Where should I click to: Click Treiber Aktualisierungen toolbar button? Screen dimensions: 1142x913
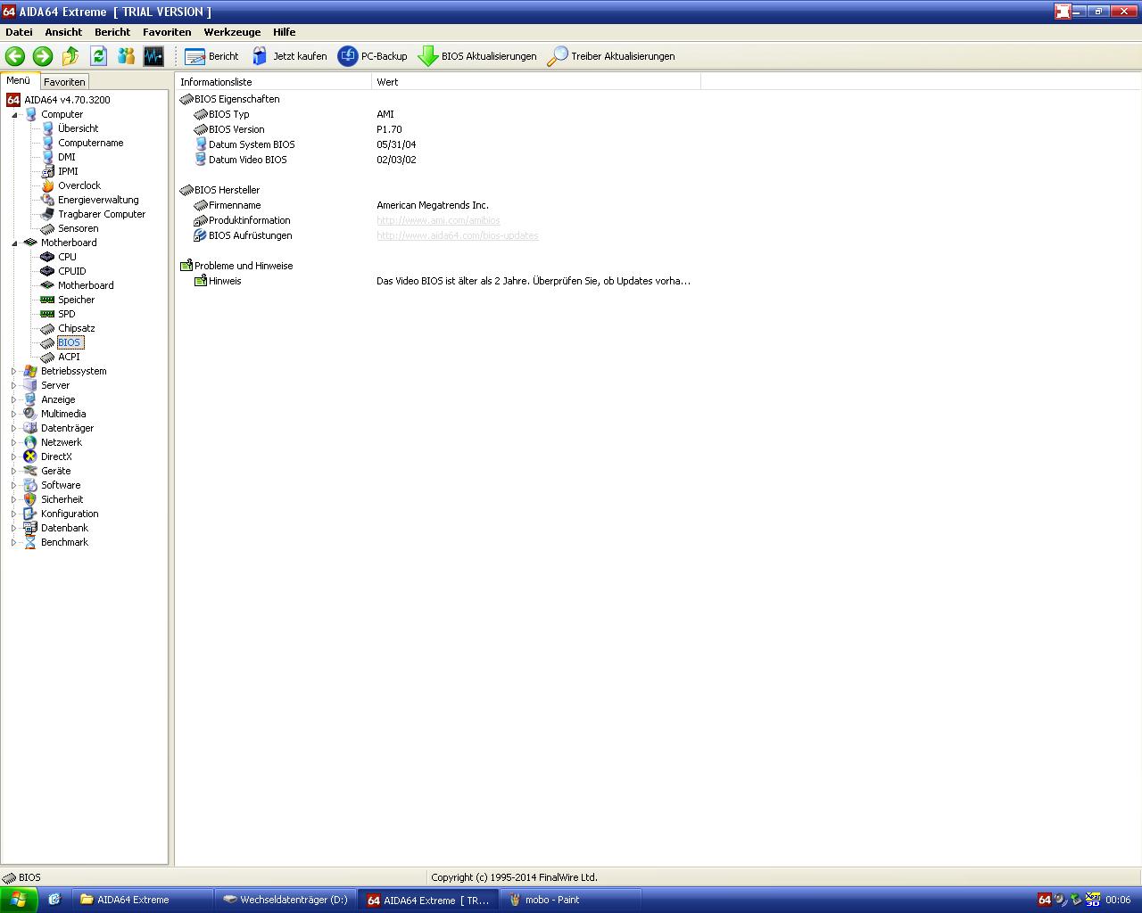pyautogui.click(x=611, y=56)
